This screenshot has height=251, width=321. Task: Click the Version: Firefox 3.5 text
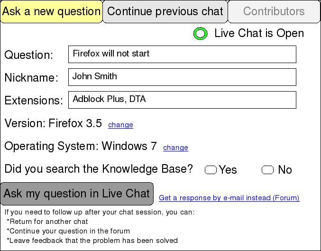click(x=53, y=123)
